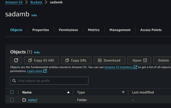Click the state folder icon
Image resolution: width=171 pixels, height=108 pixels.
[24, 100]
